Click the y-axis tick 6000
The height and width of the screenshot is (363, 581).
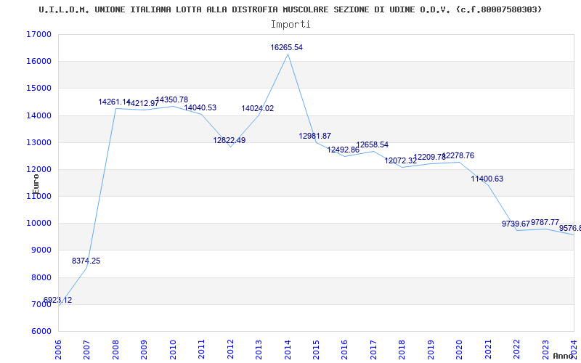(x=41, y=332)
